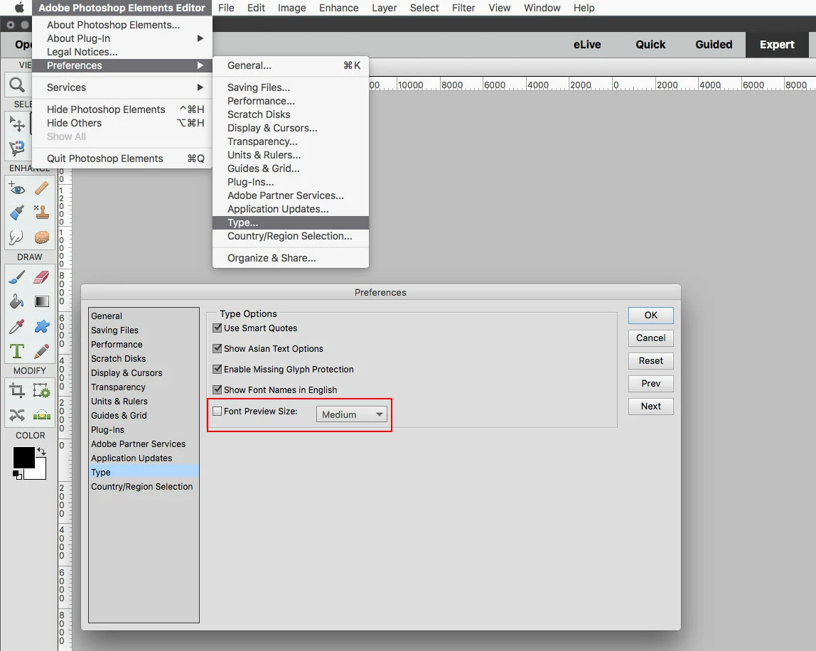Image resolution: width=816 pixels, height=651 pixels.
Task: Open the Preferences submenu item
Action: point(122,65)
